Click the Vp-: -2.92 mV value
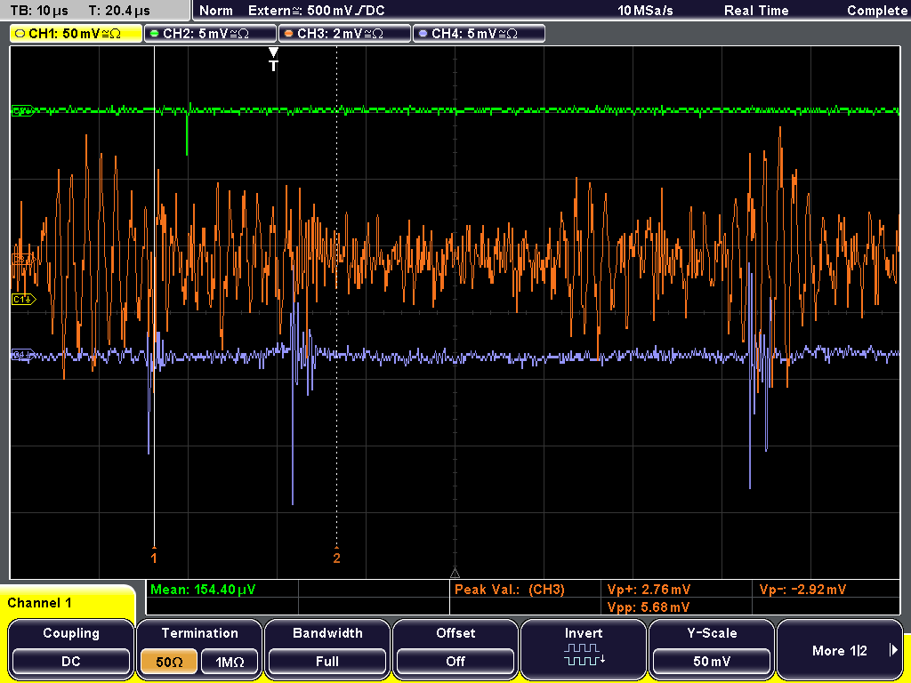The width and height of the screenshot is (911, 683). pyautogui.click(x=802, y=590)
